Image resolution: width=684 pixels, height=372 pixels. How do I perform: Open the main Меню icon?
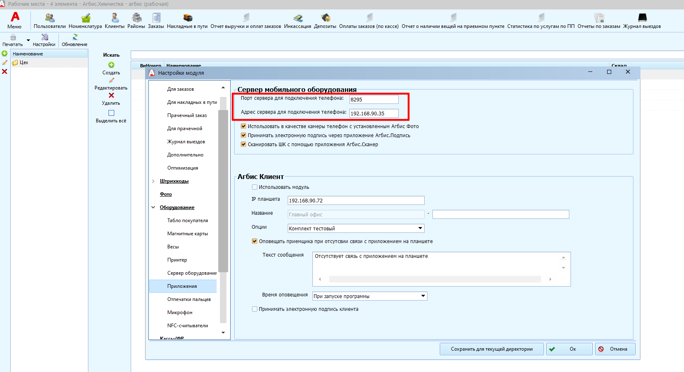pos(15,17)
